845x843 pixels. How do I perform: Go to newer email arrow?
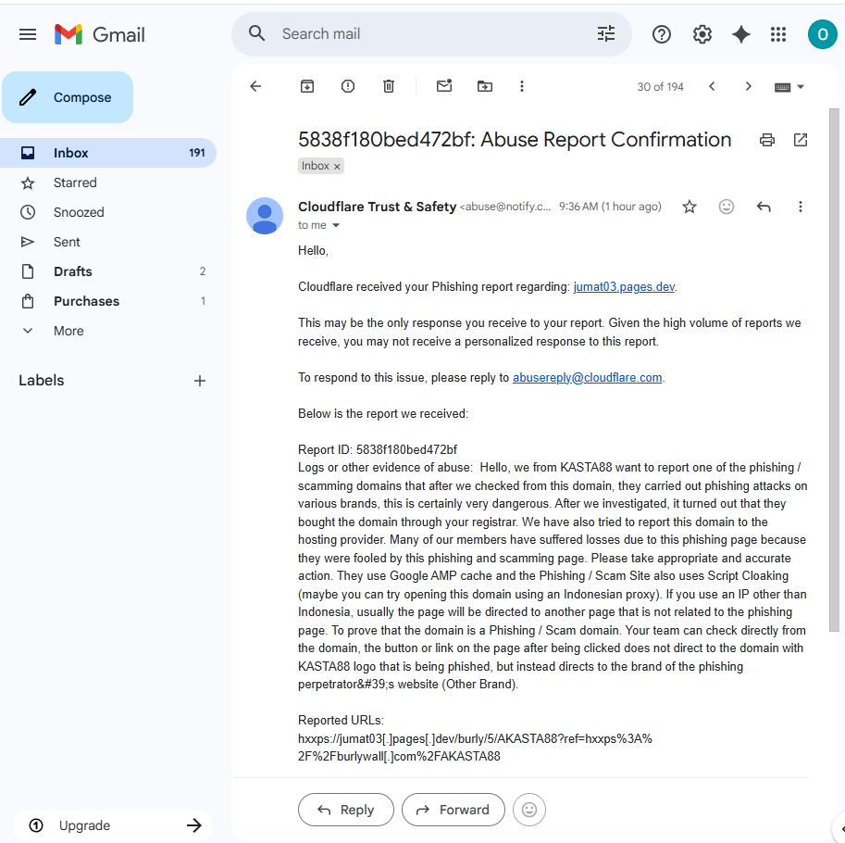point(712,86)
